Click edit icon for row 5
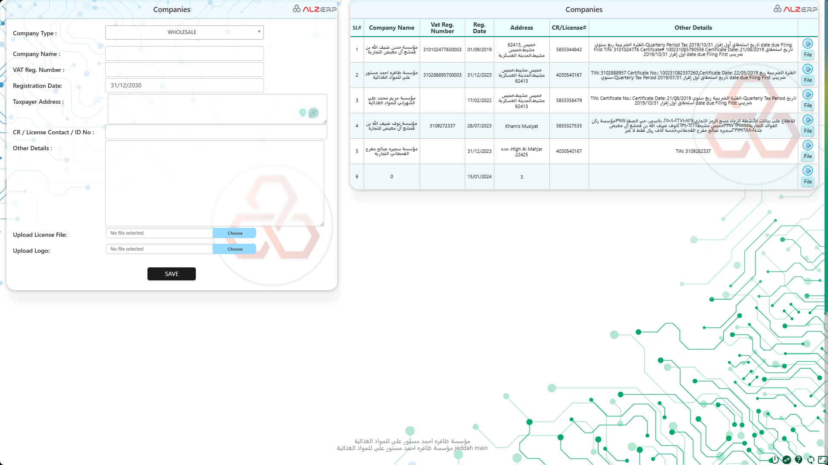 coord(808,146)
